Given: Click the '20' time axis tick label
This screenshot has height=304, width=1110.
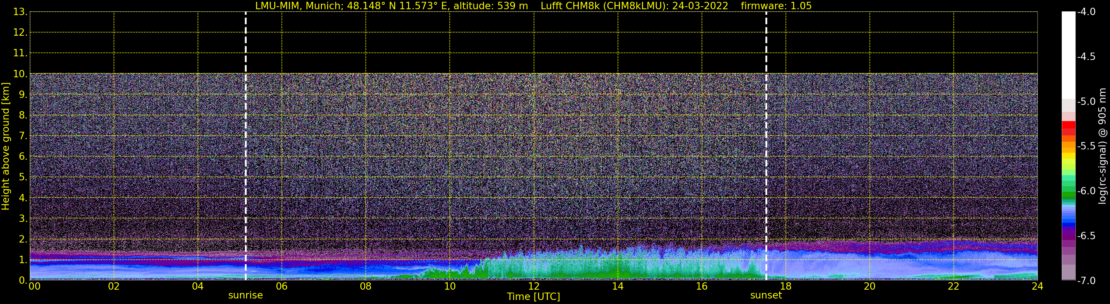Looking at the screenshot, I should click(x=870, y=286).
